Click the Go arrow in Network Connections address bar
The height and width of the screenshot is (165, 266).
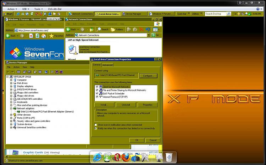coord(154,35)
